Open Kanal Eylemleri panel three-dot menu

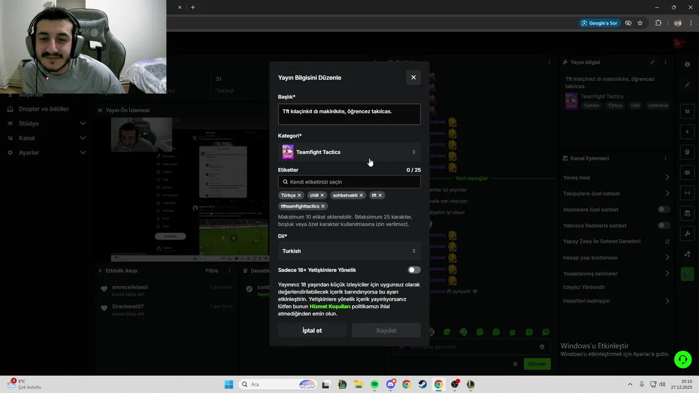[666, 158]
